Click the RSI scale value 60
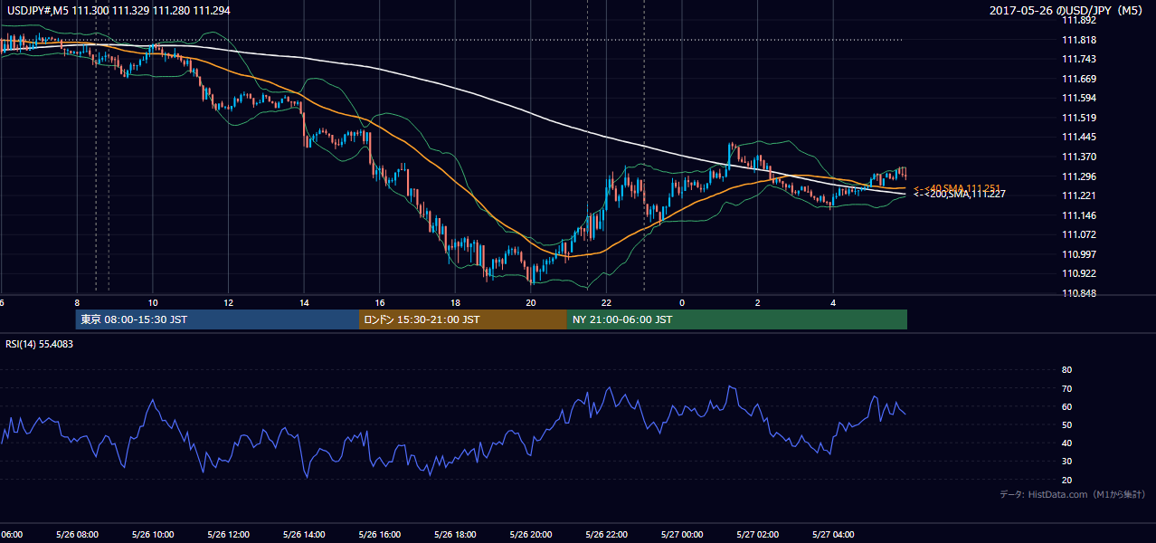The width and height of the screenshot is (1156, 543). [1066, 406]
